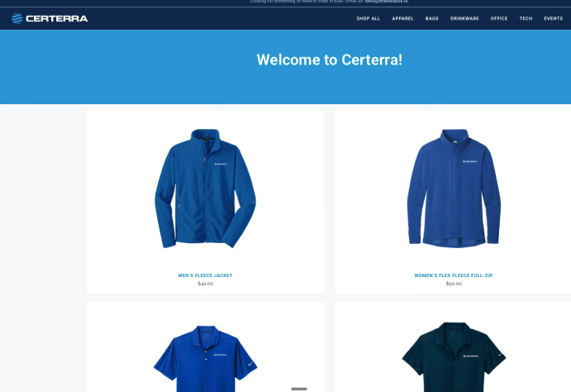571x392 pixels.
Task: Select Drinkware in the navigation bar
Action: (464, 18)
